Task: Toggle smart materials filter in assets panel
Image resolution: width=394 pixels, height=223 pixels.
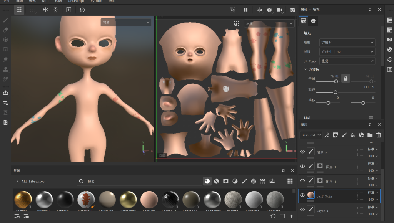Action: coord(216,181)
